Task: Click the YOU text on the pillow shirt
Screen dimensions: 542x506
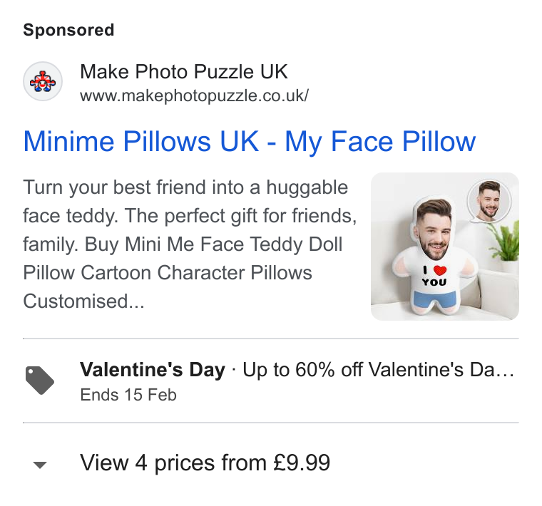Action: (x=434, y=282)
